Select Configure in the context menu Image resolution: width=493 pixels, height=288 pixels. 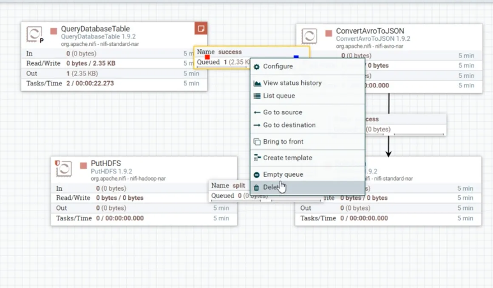308,66
